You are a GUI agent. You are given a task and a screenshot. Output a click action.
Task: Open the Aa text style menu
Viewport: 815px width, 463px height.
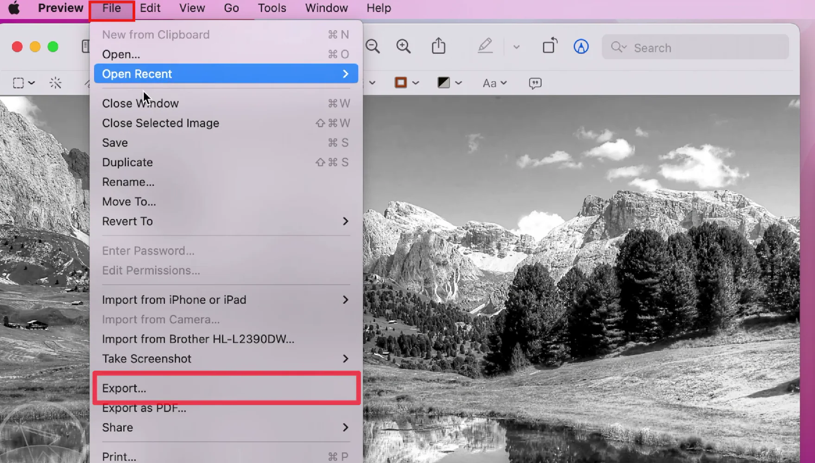pos(494,83)
